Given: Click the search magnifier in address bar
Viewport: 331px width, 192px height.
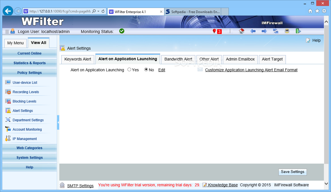Looking at the screenshot, I should click(x=94, y=11).
